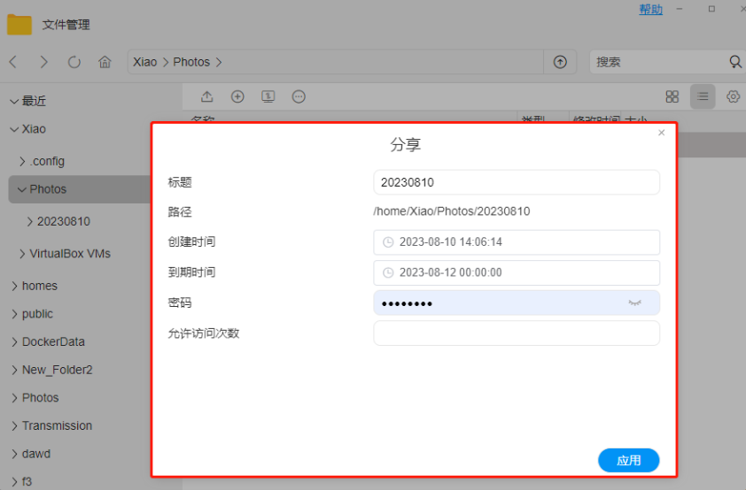Click the search magnifier icon
This screenshot has width=746, height=490.
[x=735, y=62]
